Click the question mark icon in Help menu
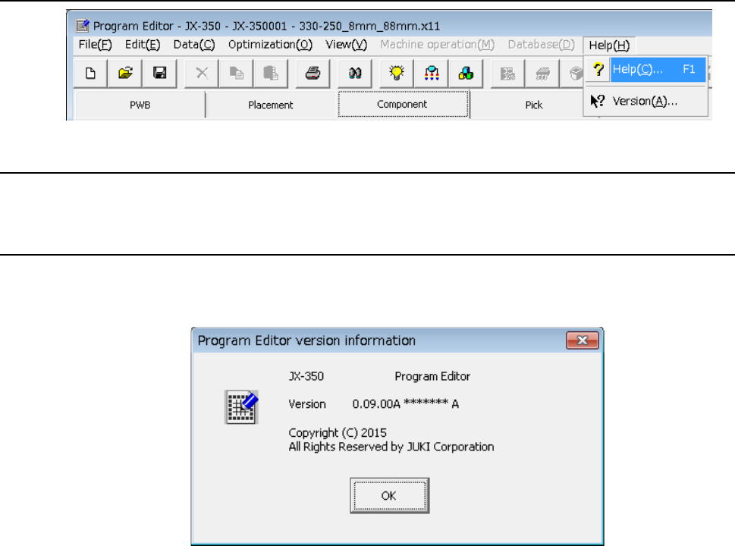 598,69
